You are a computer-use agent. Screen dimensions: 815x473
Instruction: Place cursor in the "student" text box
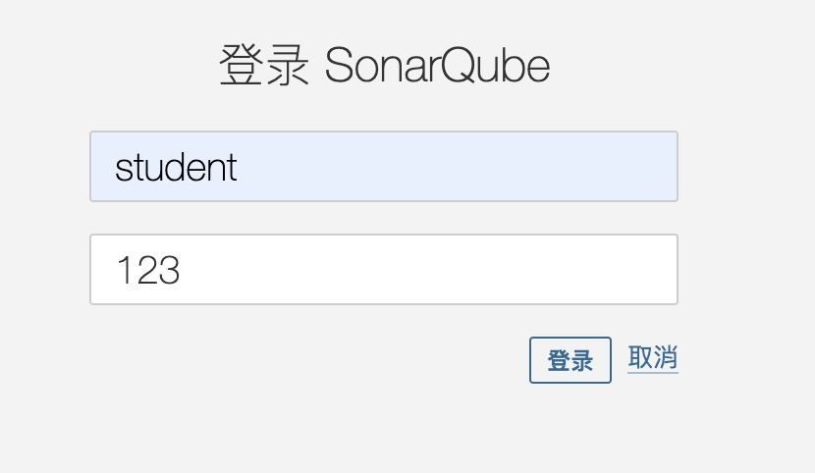(383, 167)
